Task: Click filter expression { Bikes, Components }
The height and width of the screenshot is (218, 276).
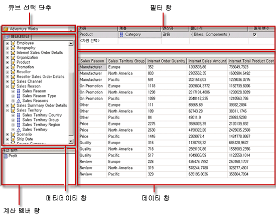Action: coord(211,34)
